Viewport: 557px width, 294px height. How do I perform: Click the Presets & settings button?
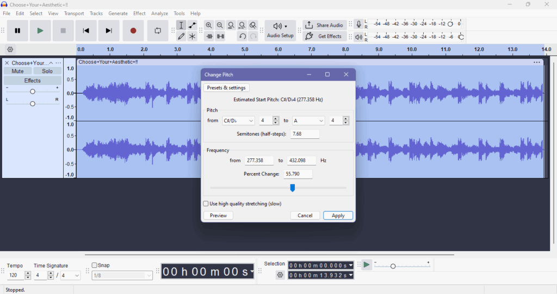click(x=226, y=88)
